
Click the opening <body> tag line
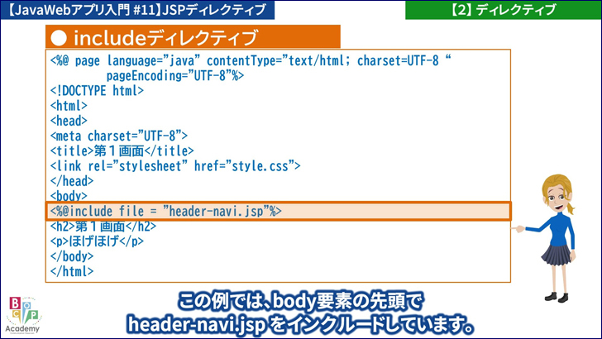[69, 196]
